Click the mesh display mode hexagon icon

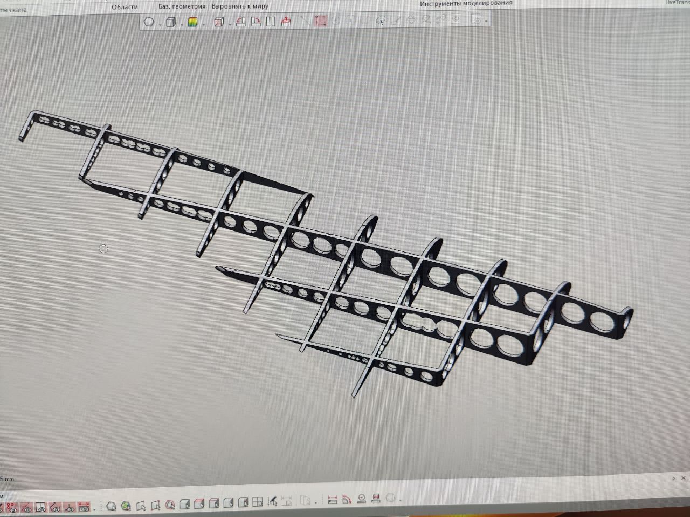click(x=149, y=22)
